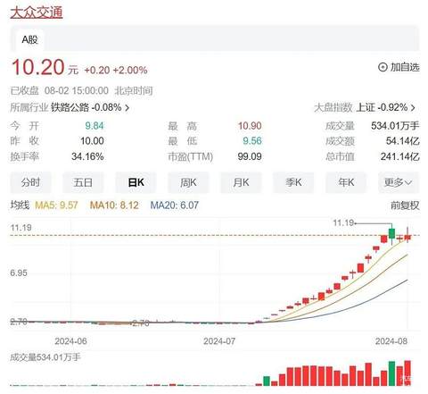Screen dimensions: 428x394
Task: Switch to 分时 chart view
Action: (30, 182)
